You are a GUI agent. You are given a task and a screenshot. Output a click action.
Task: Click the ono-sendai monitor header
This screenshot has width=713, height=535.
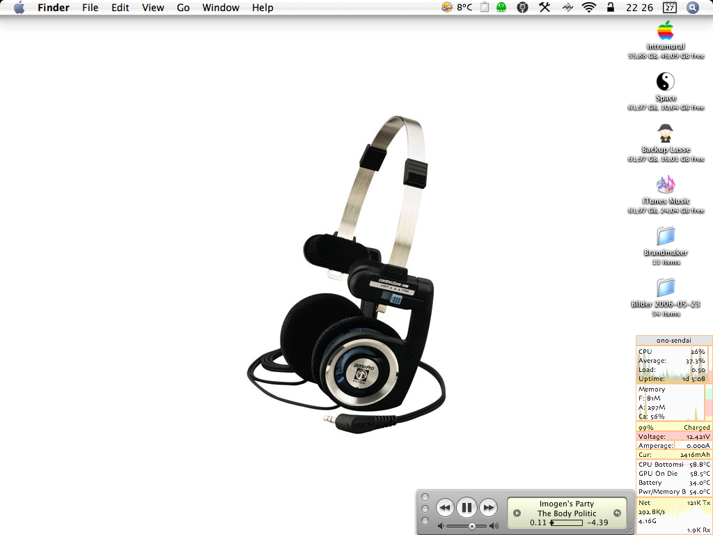pyautogui.click(x=674, y=340)
